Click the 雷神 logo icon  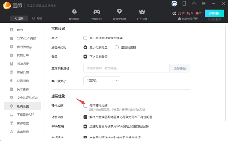7,5
